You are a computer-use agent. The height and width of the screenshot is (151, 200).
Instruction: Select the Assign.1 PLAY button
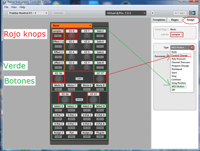click(58, 137)
